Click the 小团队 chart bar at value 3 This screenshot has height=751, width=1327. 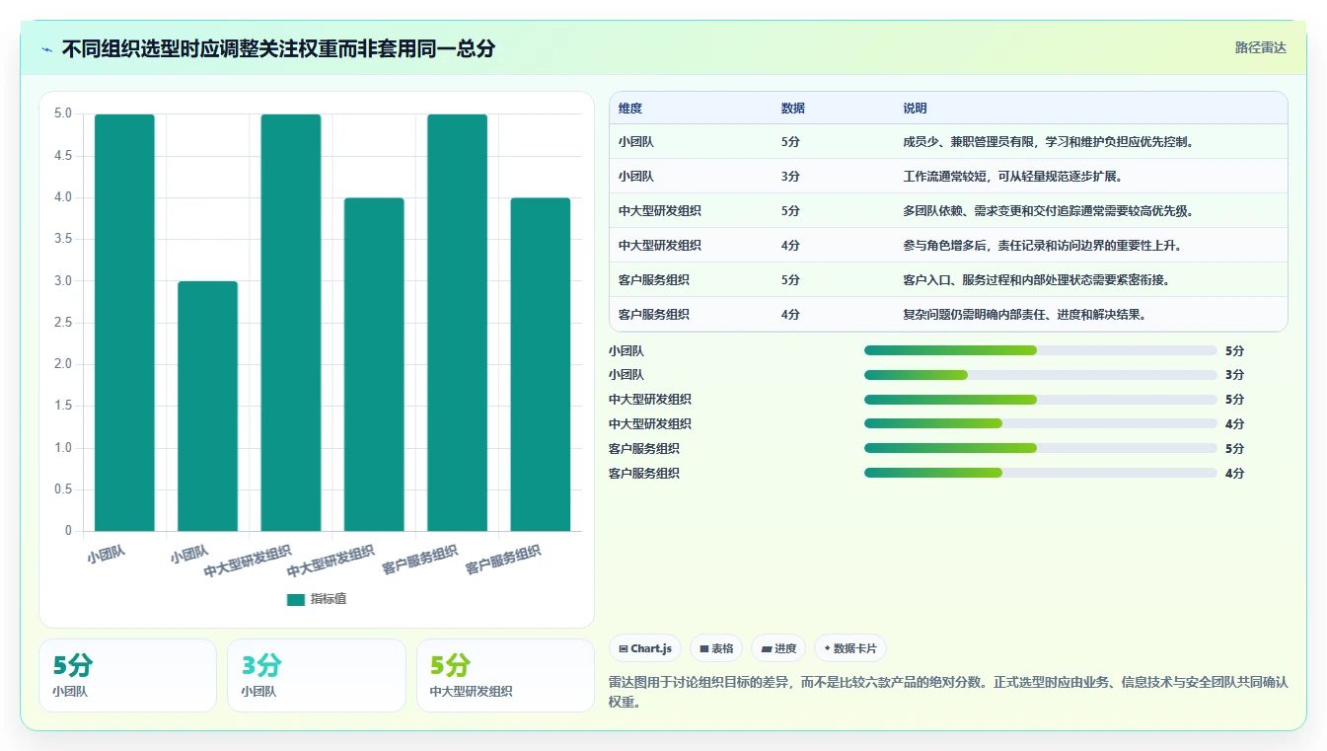click(208, 407)
